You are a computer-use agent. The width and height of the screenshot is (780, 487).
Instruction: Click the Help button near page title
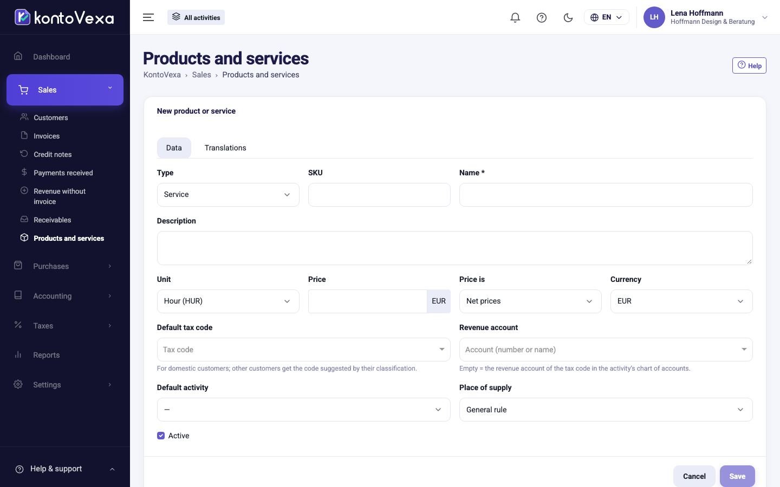point(749,65)
